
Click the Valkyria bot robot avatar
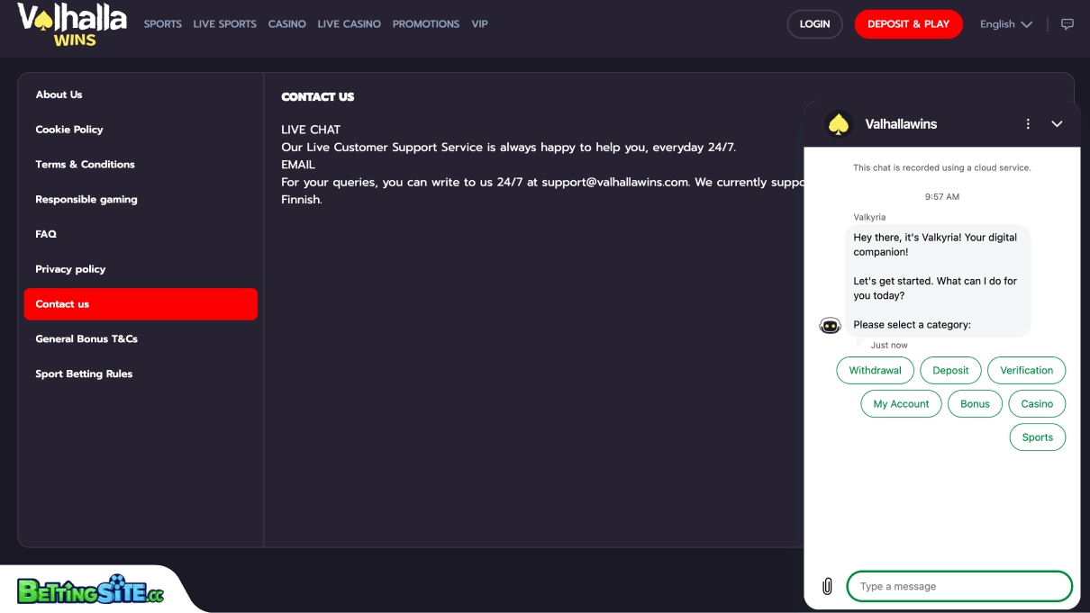coord(831,325)
